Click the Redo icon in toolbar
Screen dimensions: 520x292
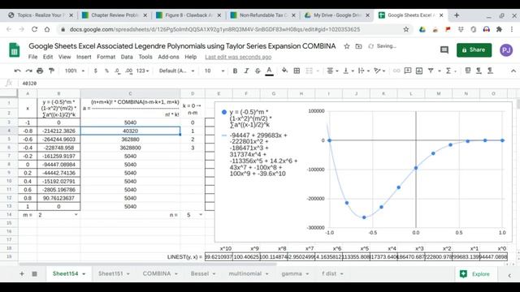point(29,71)
